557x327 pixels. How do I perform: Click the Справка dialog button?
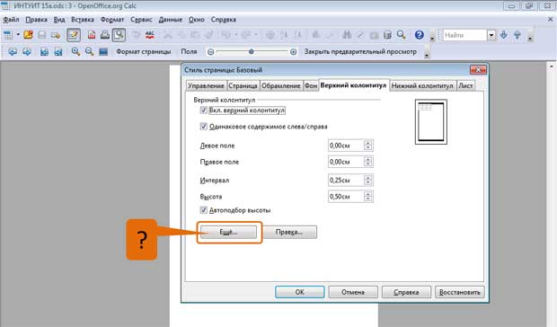406,292
